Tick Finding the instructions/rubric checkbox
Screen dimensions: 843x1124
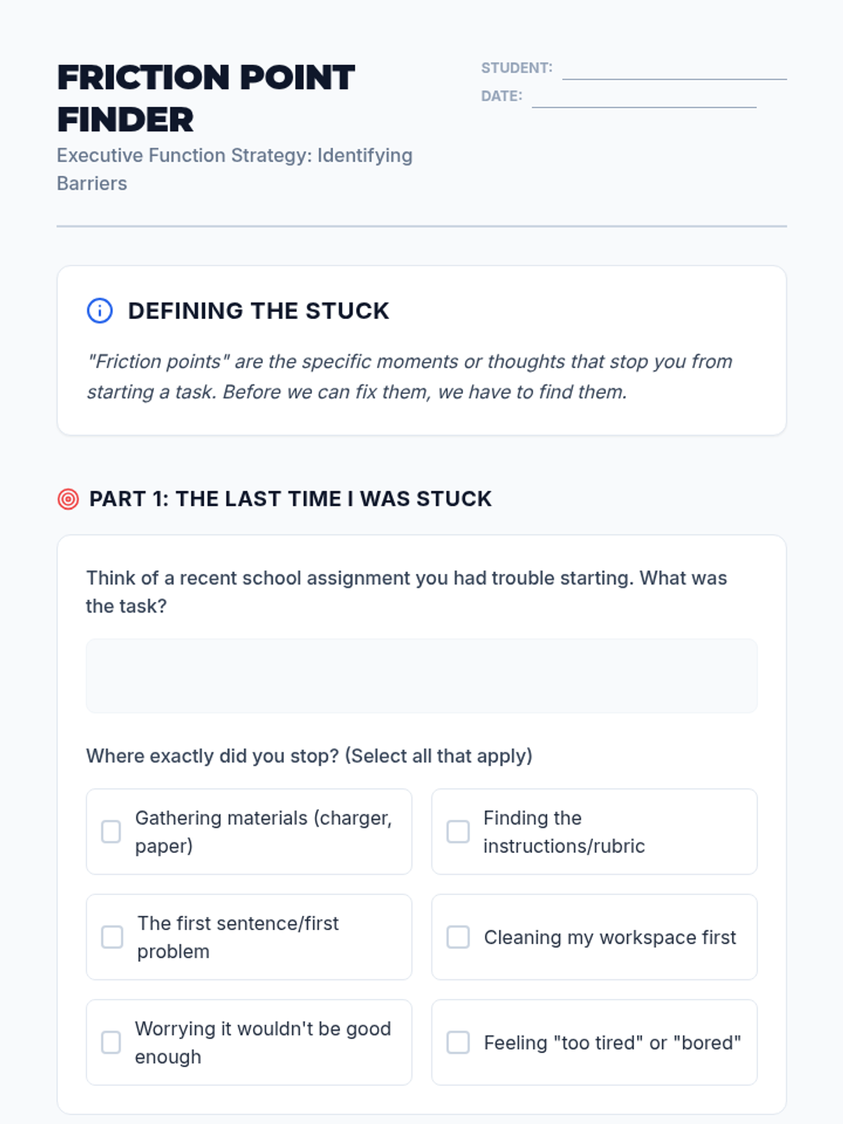[x=458, y=832]
